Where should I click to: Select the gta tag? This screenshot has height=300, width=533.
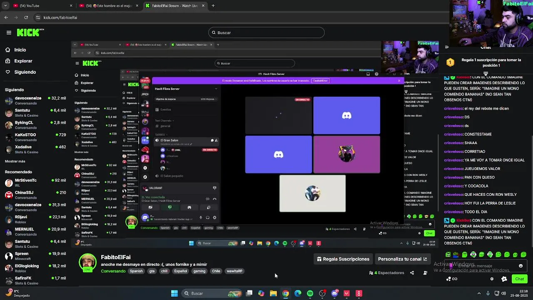click(152, 271)
